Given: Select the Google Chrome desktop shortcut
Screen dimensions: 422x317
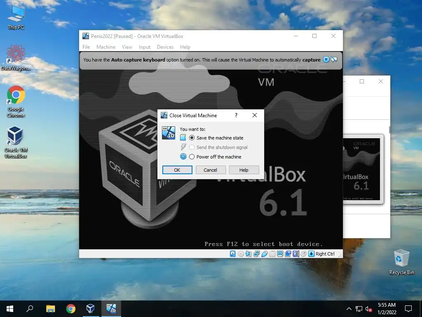Looking at the screenshot, I should click(x=16, y=102).
